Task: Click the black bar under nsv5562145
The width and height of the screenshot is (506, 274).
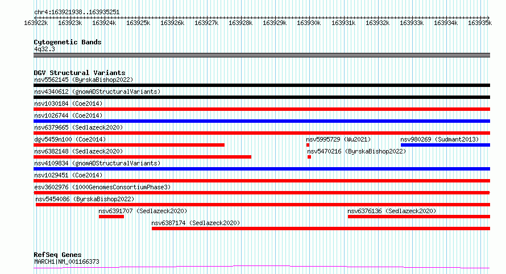Action: click(x=262, y=85)
